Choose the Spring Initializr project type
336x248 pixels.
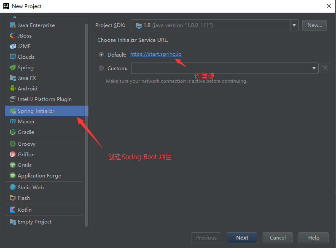coord(46,111)
